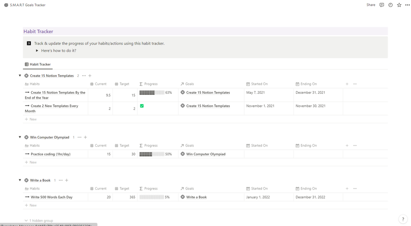Open page history clock icon
This screenshot has height=226, width=411.
point(390,5)
